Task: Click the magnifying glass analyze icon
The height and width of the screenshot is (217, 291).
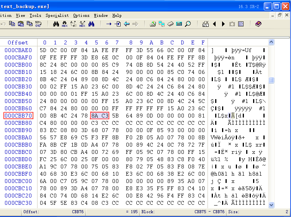Action: [x=188, y=24]
